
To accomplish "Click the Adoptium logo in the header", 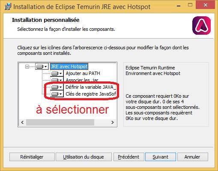I will tap(201, 26).
